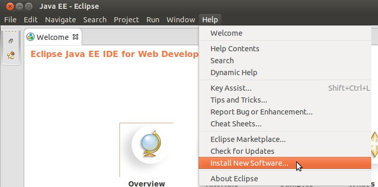
Task: Open the Window menu
Action: 181,20
